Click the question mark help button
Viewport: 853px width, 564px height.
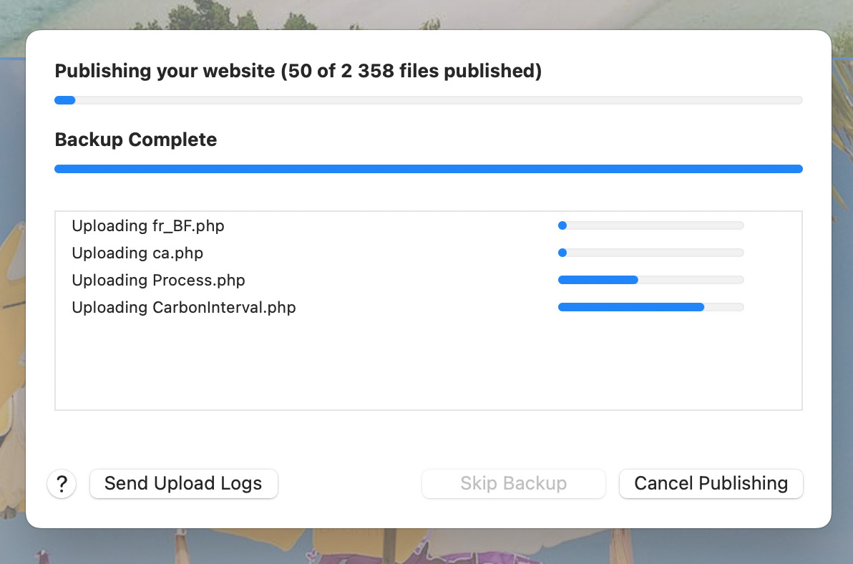tap(62, 484)
